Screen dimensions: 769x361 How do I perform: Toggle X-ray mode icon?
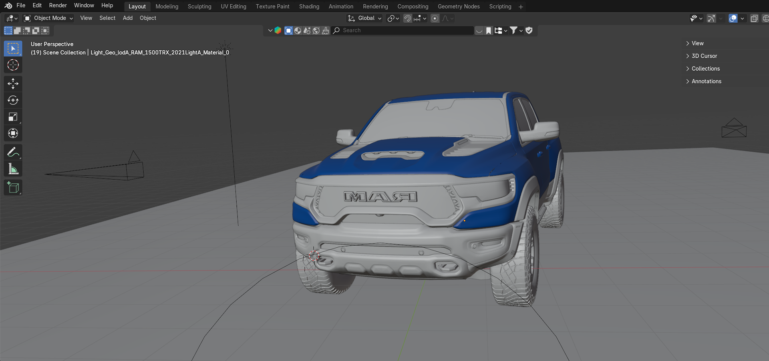point(754,18)
